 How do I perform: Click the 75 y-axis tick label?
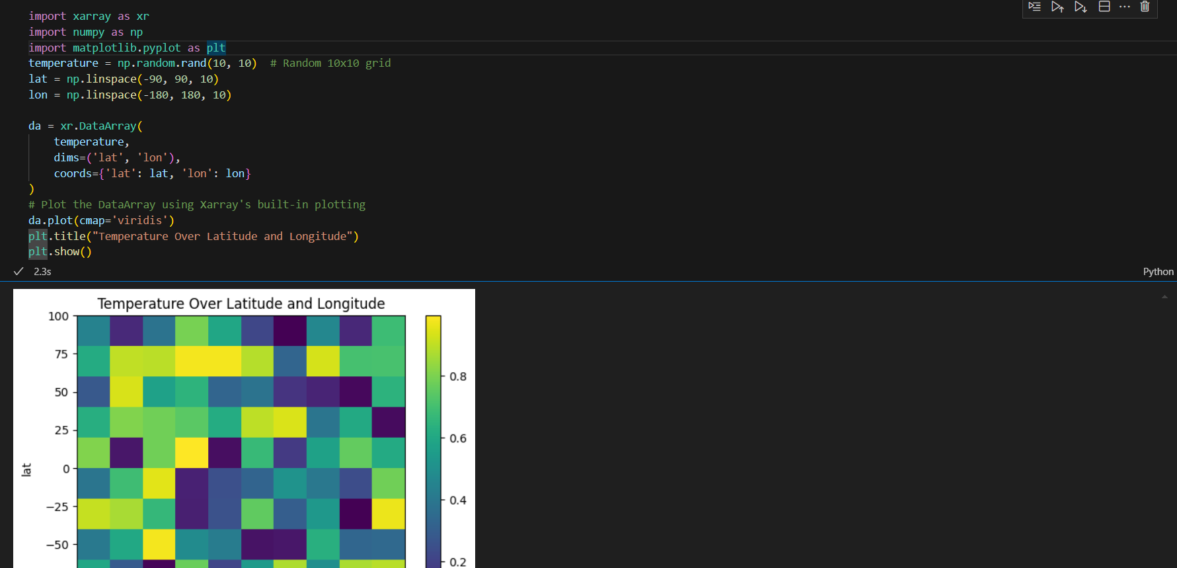pos(61,354)
